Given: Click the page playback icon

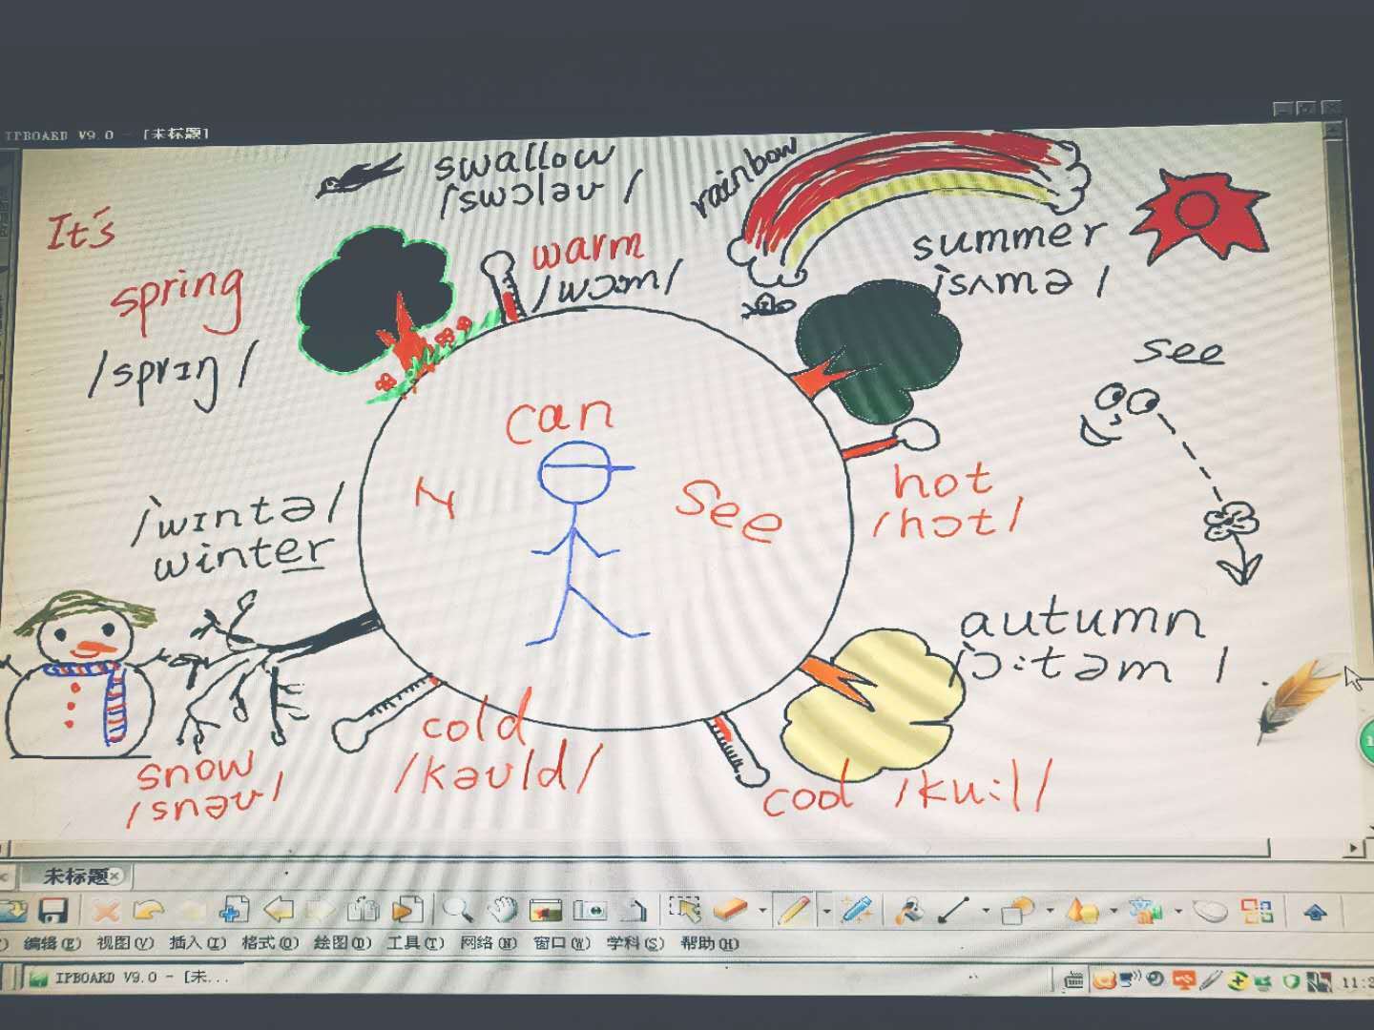Looking at the screenshot, I should tap(407, 910).
